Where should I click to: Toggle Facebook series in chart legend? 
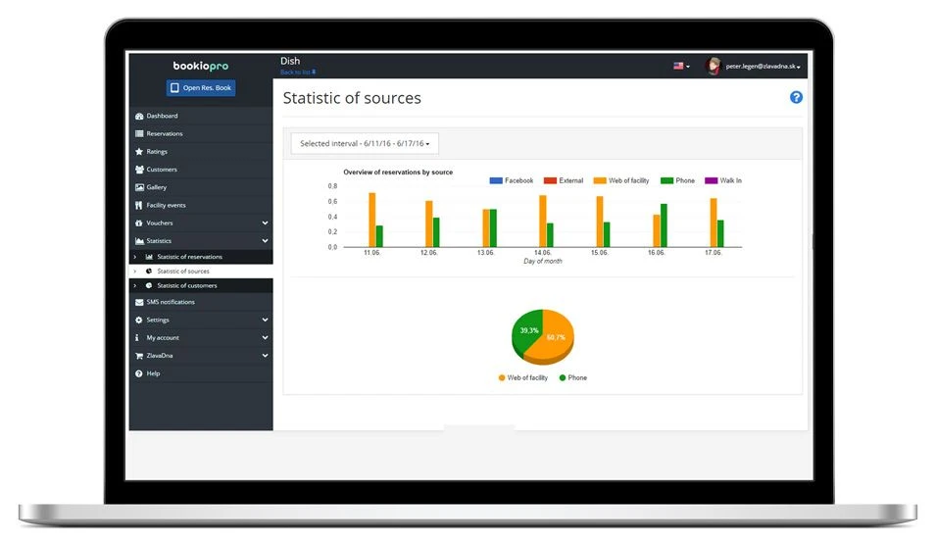[x=512, y=180]
